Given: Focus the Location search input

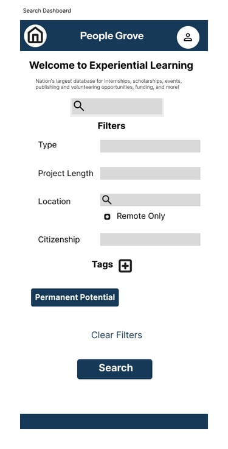Looking at the screenshot, I should coord(150,200).
